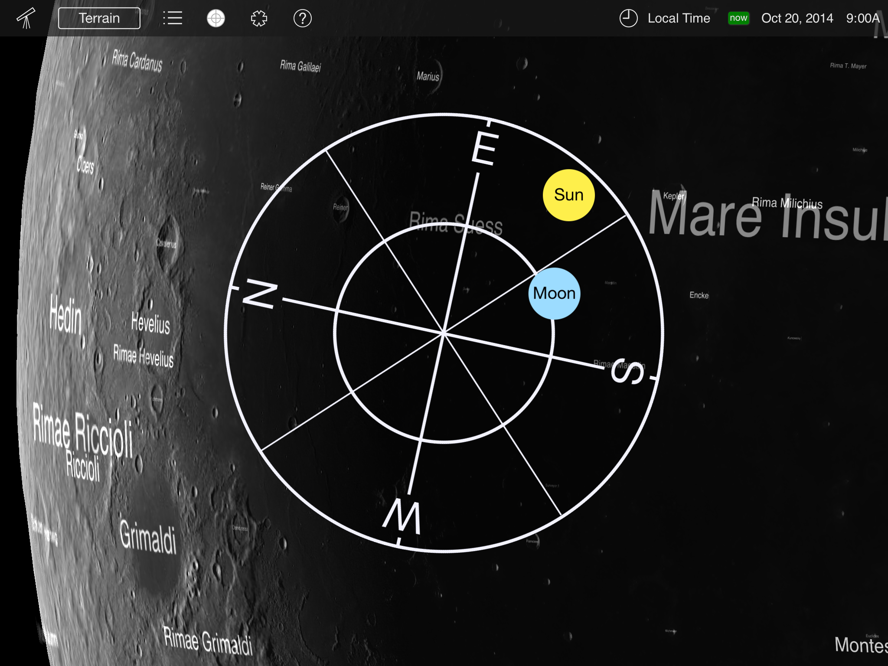Image resolution: width=888 pixels, height=666 pixels.
Task: Open the 9:00A time picker
Action: pos(862,18)
